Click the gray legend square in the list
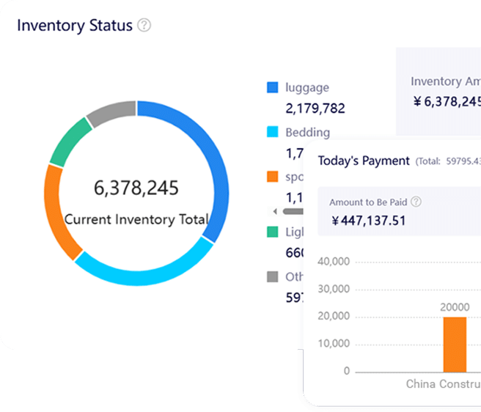The width and height of the screenshot is (481, 412). 273,277
